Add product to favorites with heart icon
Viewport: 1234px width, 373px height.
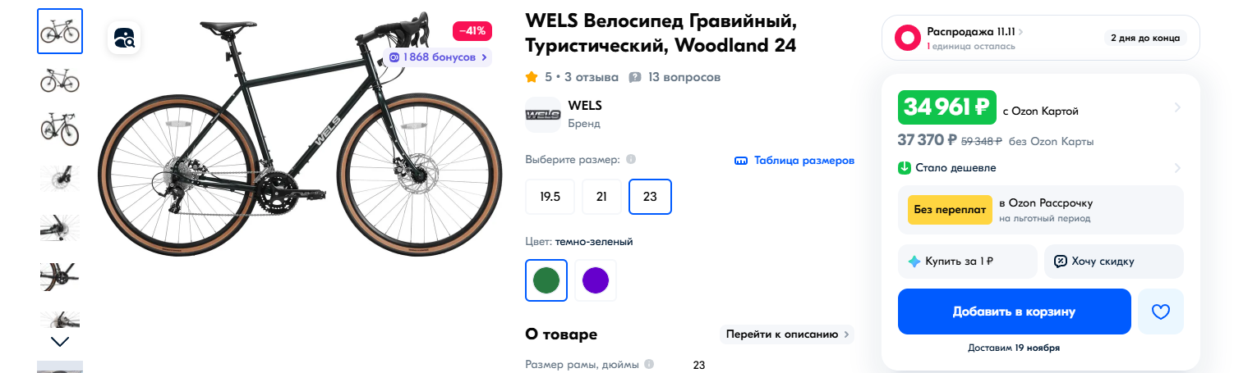pos(1160,312)
